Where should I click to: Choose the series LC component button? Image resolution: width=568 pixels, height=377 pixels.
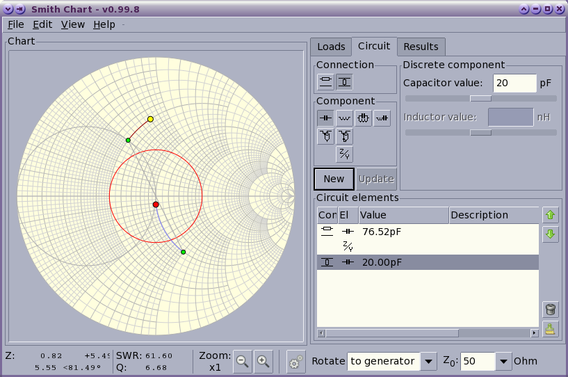click(x=382, y=118)
